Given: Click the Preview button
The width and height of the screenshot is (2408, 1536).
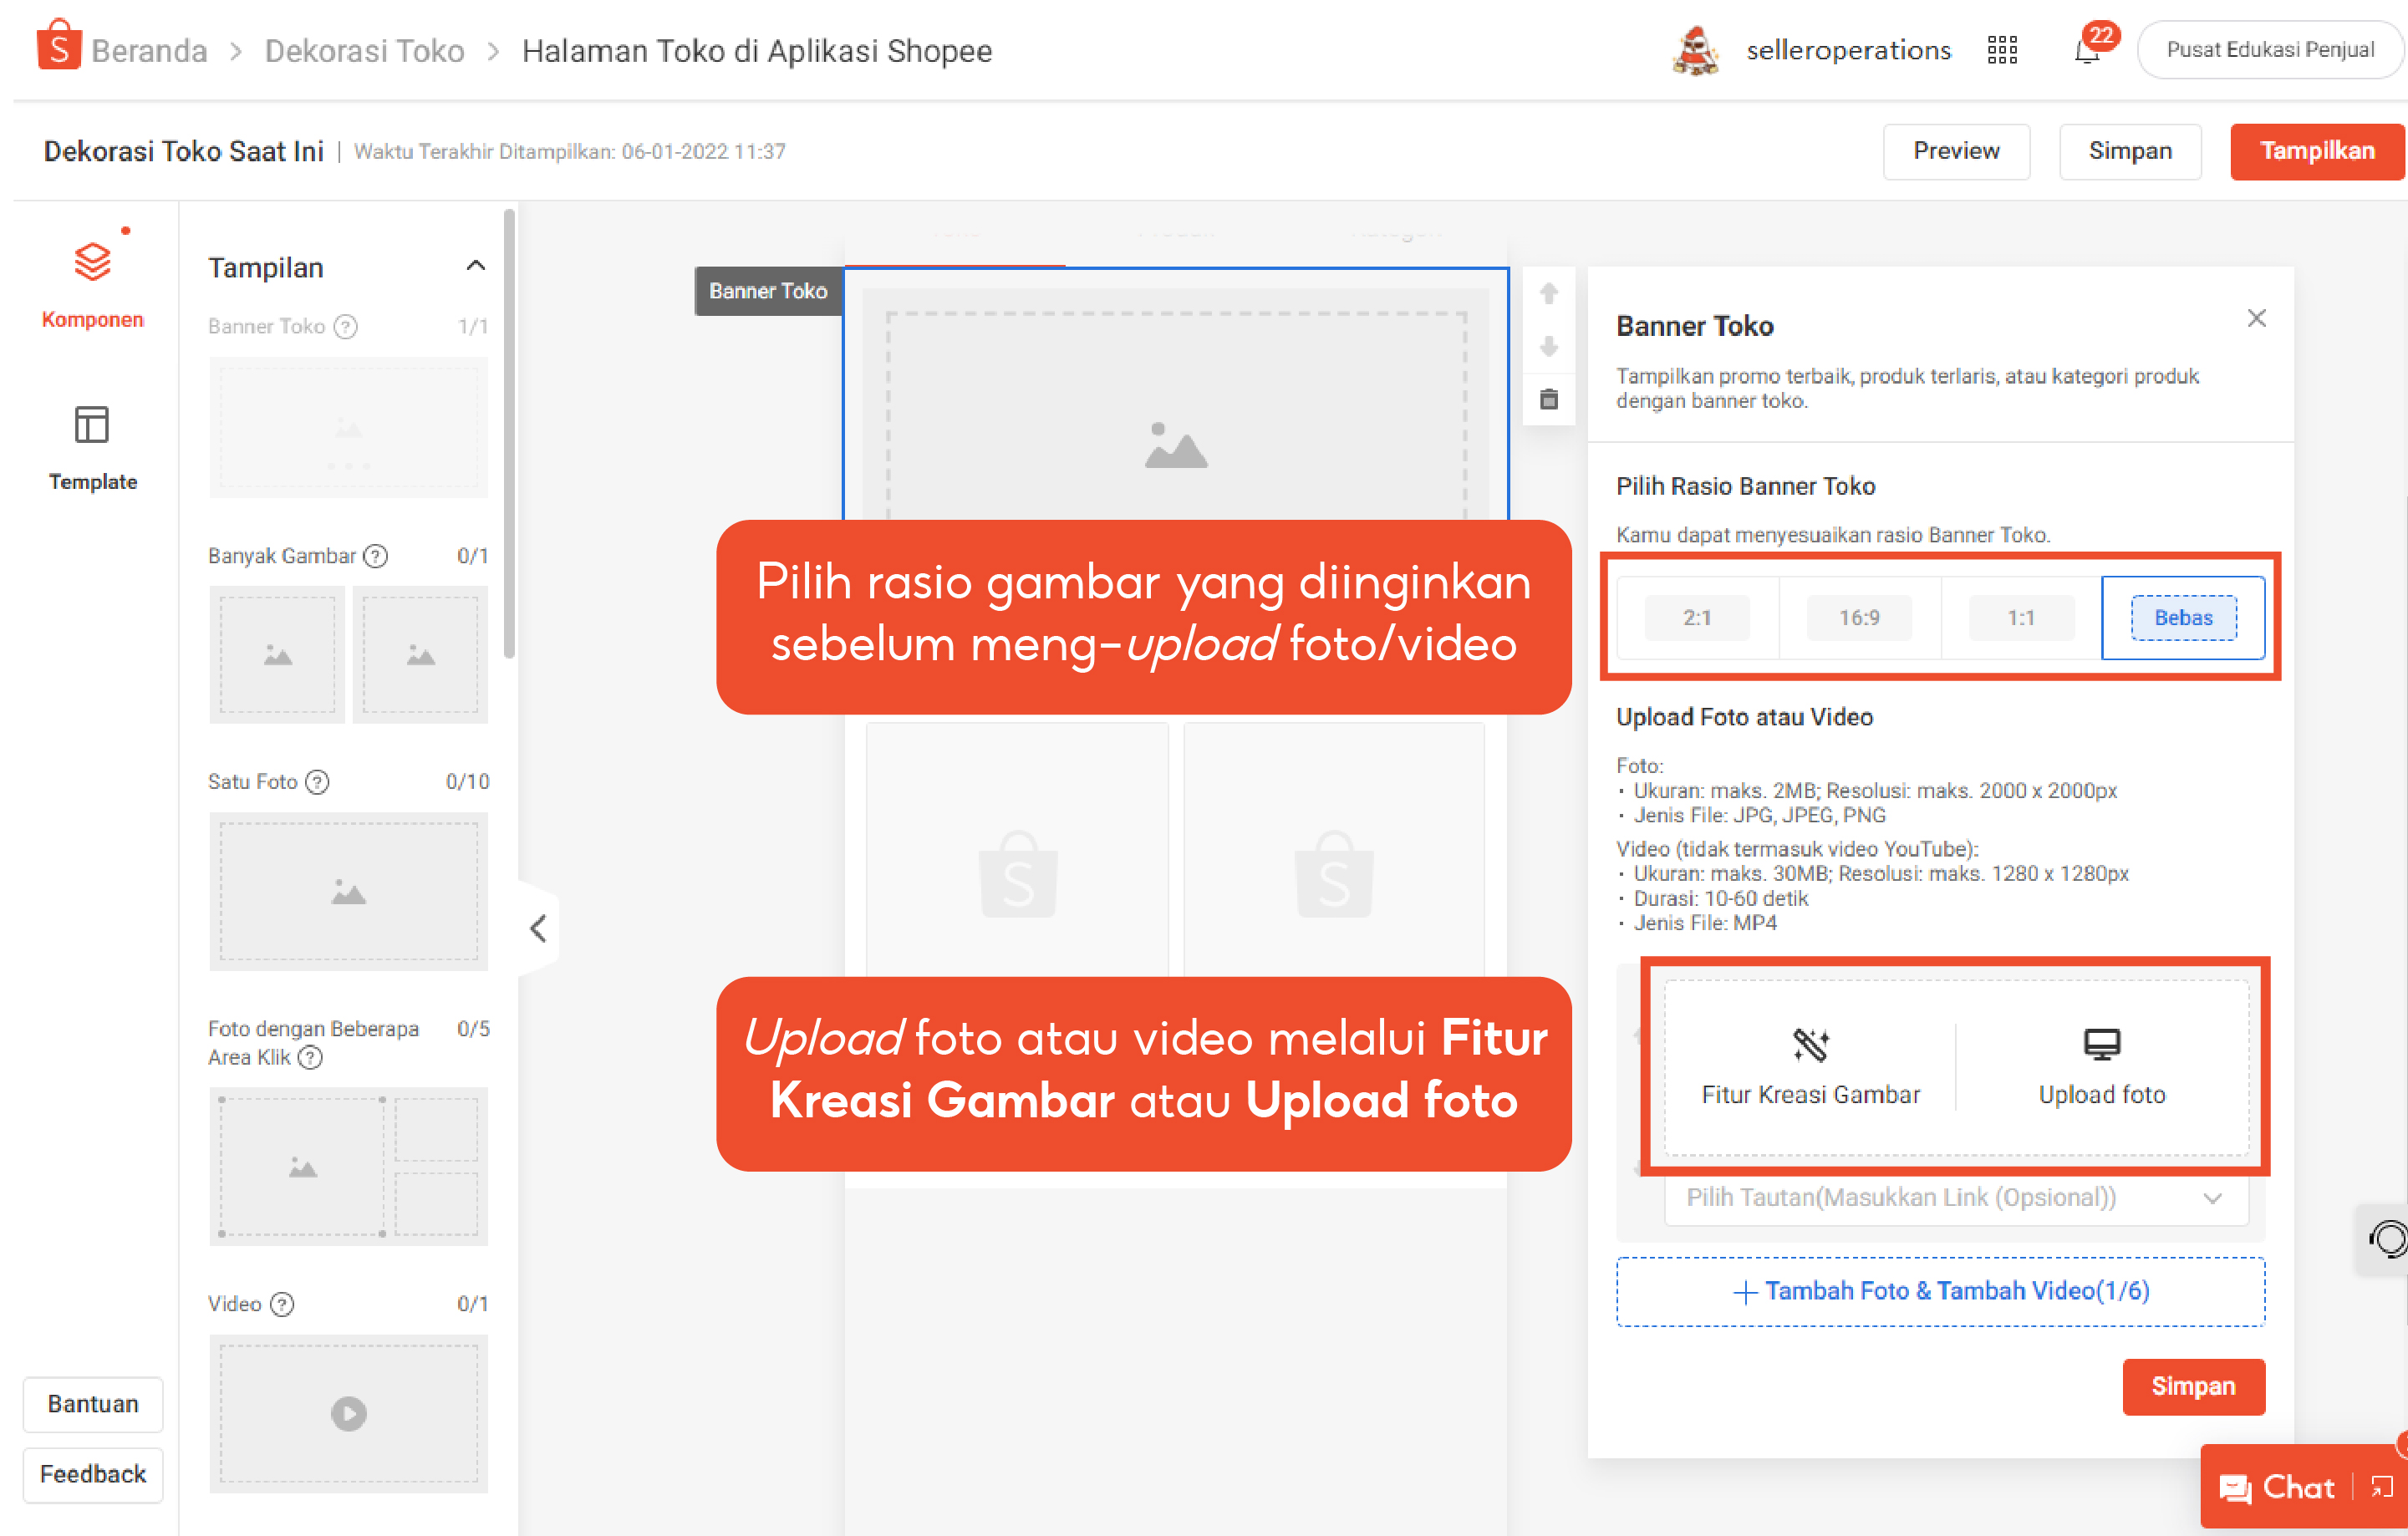Looking at the screenshot, I should click(x=1956, y=151).
